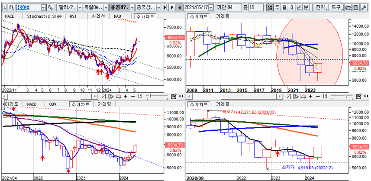Click the 기 icon under the top-right chart

[x=289, y=96]
